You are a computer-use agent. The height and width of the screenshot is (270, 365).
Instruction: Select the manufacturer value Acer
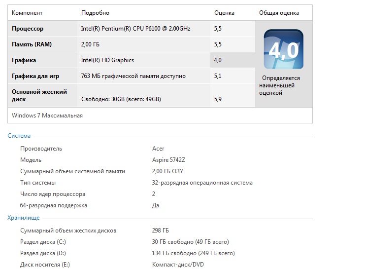(158, 149)
